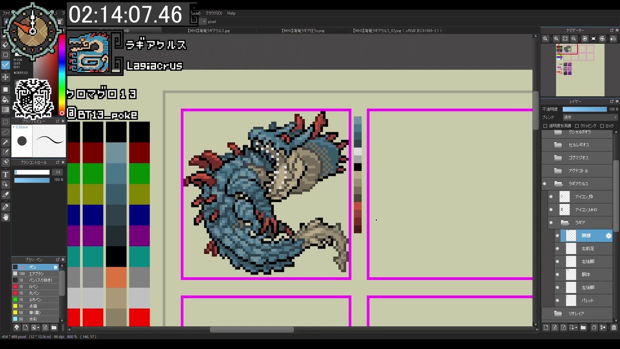Delete the selected layer with trash icon

(x=614, y=328)
